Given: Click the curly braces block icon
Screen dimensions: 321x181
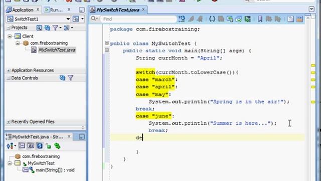Looking at the screenshot, I should click(212, 19).
